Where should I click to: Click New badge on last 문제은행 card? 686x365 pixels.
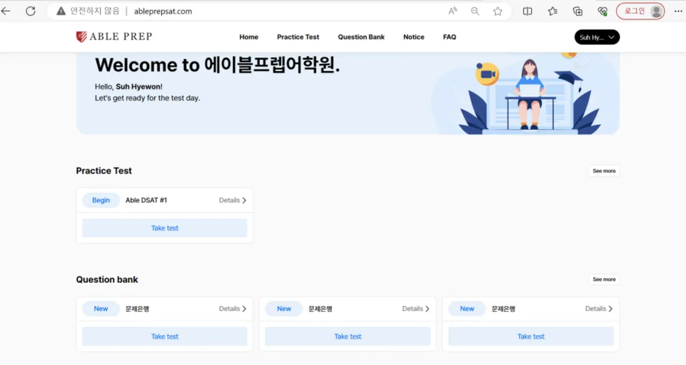[467, 308]
